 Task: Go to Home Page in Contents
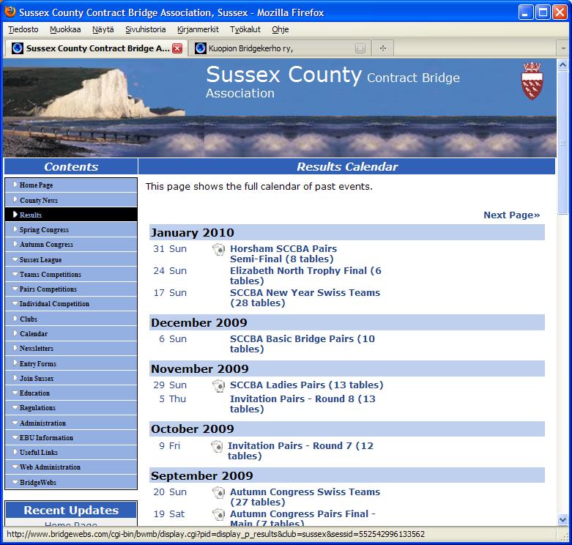click(x=71, y=185)
